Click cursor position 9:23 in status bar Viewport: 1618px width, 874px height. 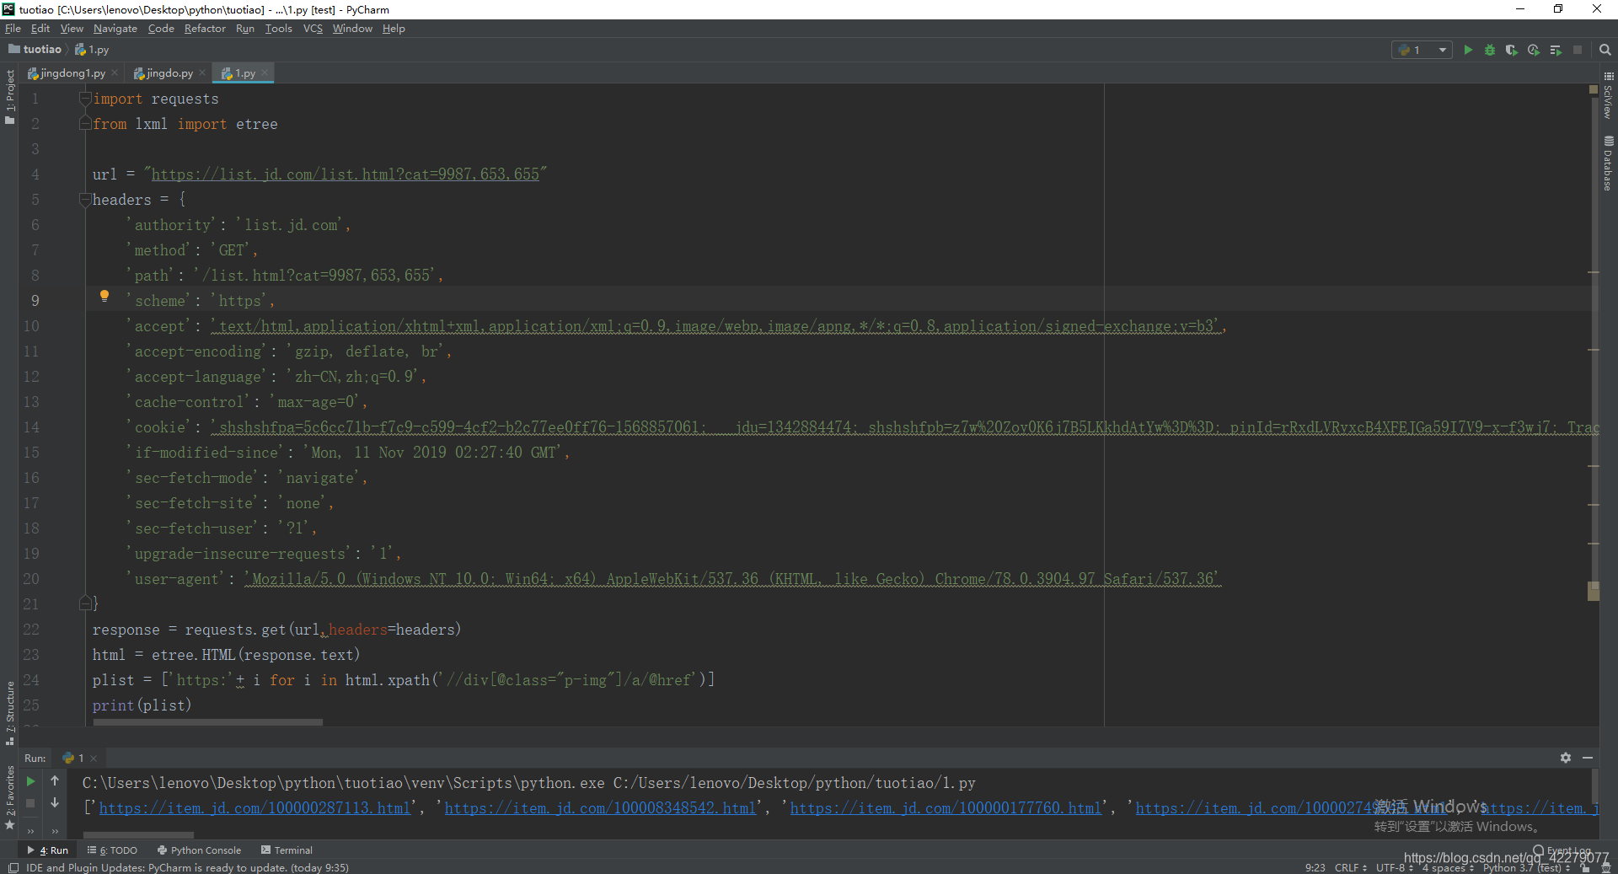(x=1315, y=867)
